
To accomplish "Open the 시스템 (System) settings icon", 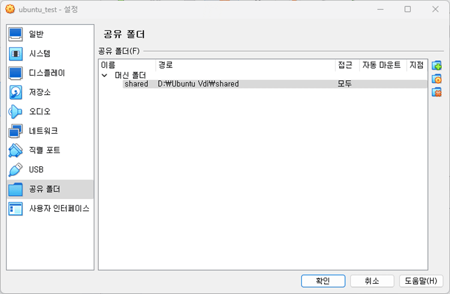I will 16,54.
